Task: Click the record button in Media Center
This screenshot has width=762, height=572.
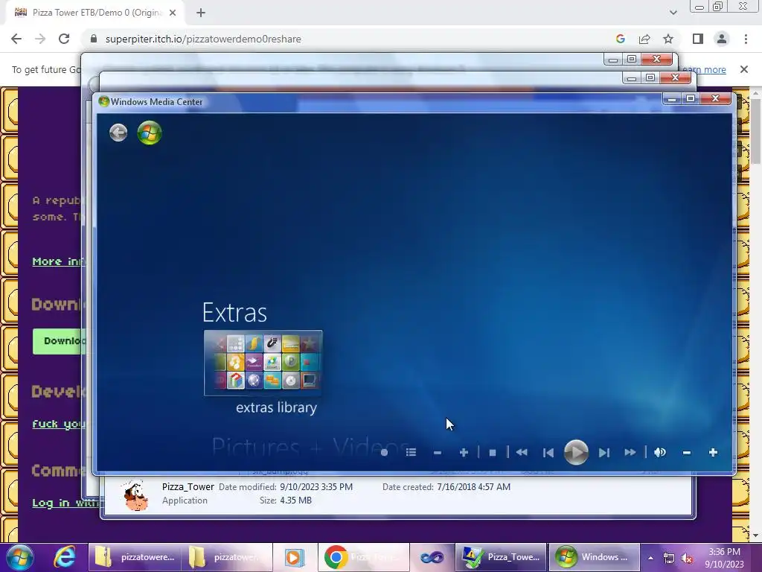Action: [x=384, y=453]
